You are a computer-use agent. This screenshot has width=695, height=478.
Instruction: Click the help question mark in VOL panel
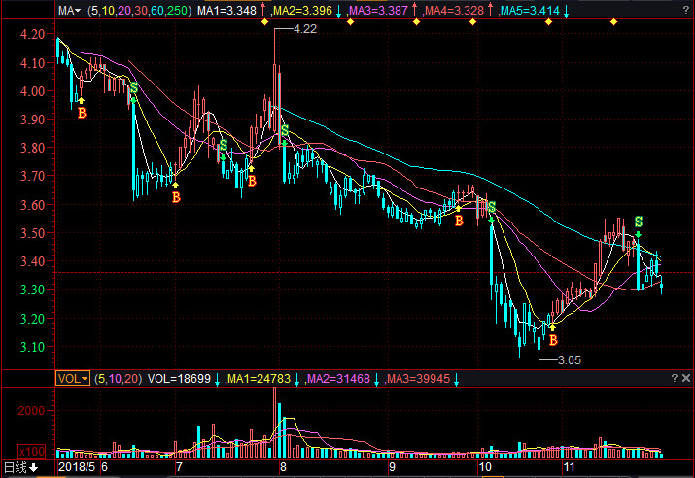(x=674, y=377)
